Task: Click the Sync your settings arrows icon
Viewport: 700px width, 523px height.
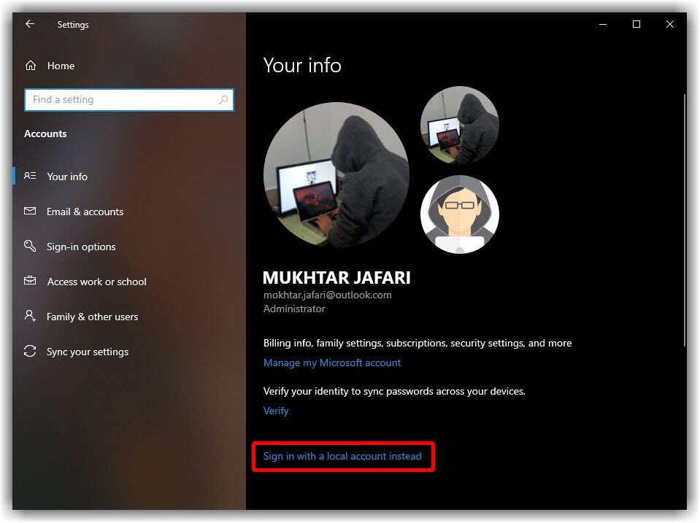Action: [x=30, y=351]
